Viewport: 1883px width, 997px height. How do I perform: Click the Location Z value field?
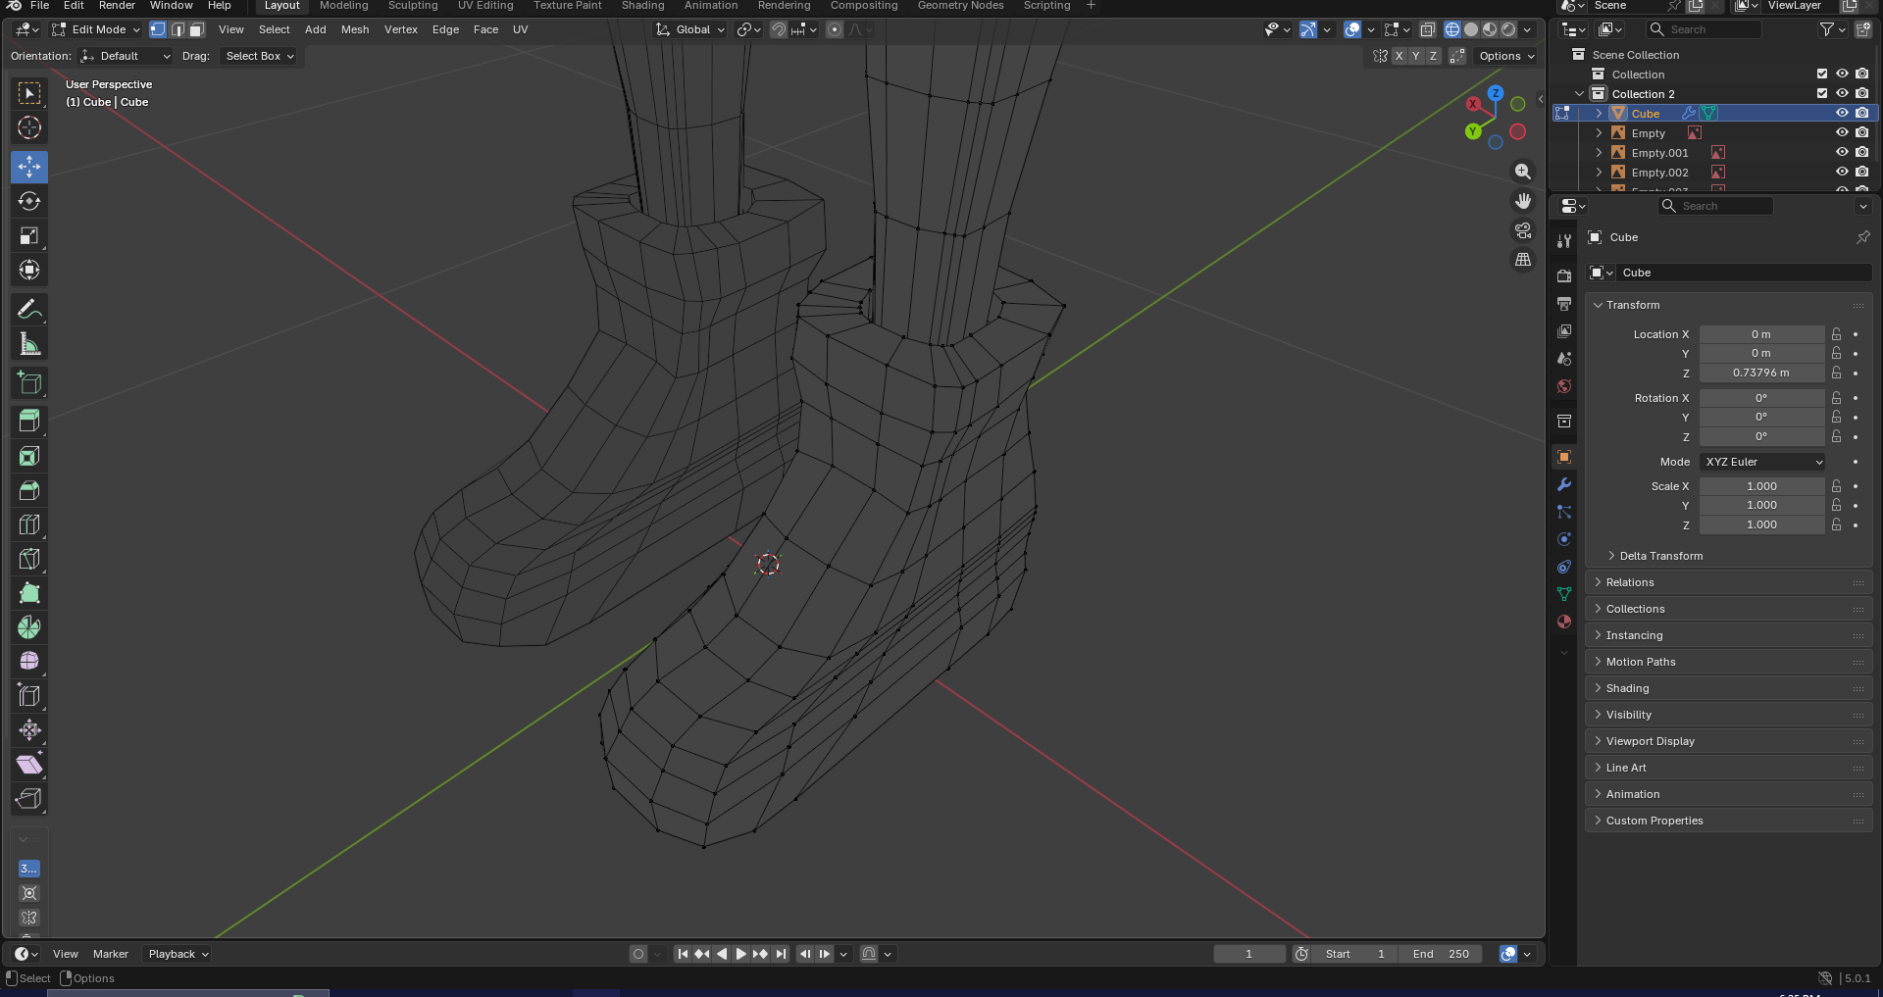pos(1760,373)
